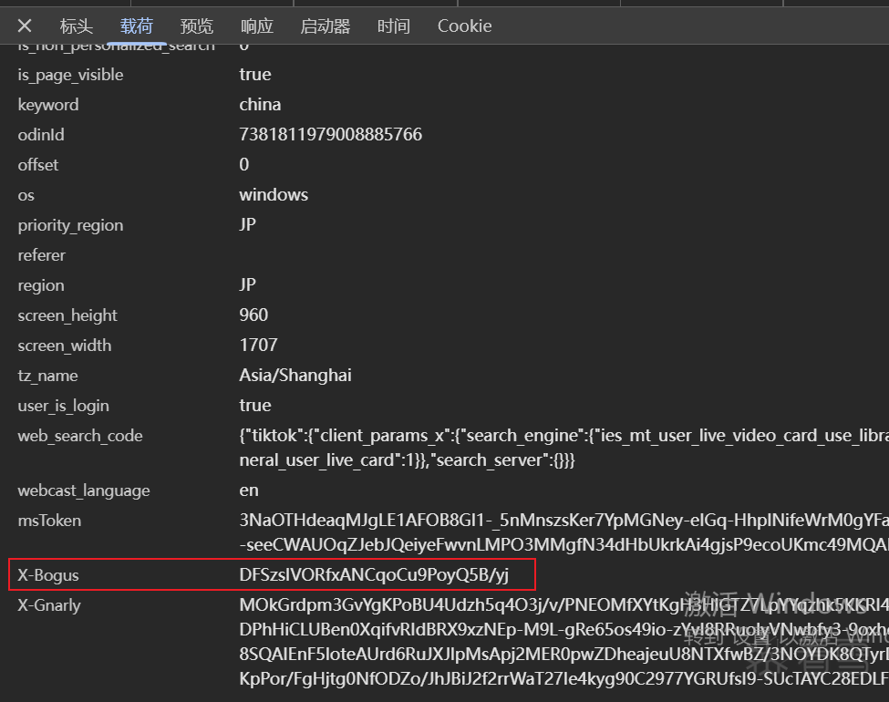
Task: Click the web_search_code JSON value
Action: pos(556,437)
